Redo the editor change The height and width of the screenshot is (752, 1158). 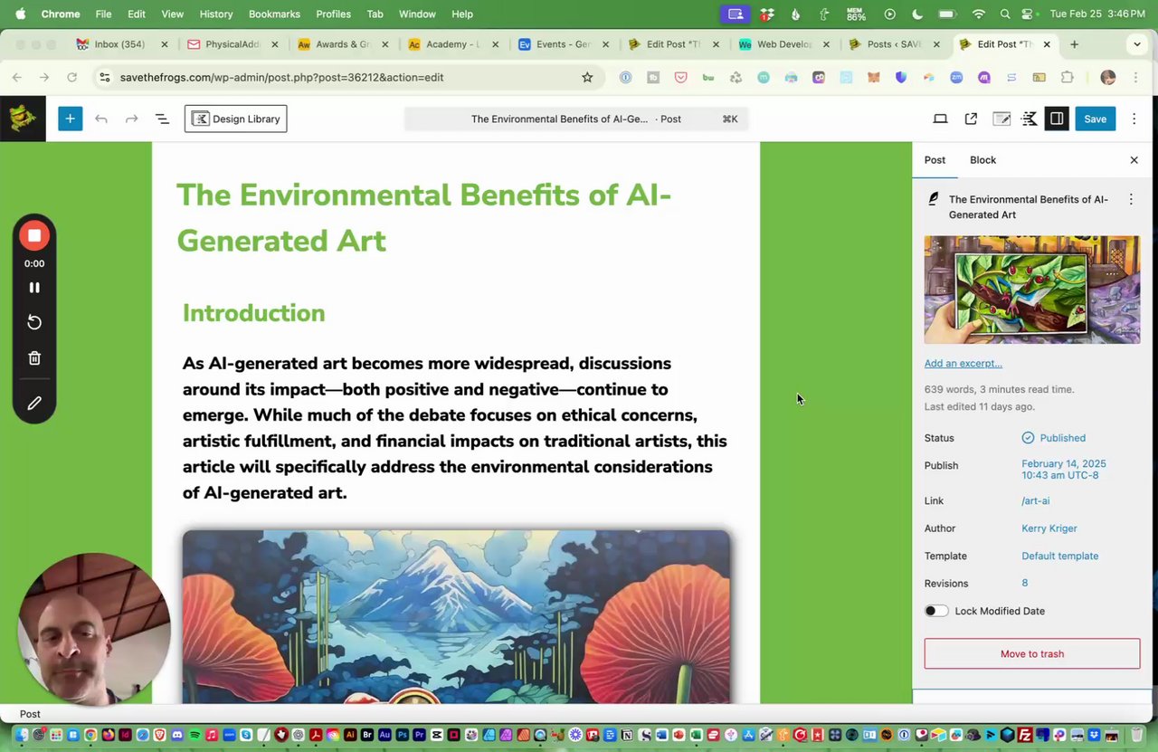pyautogui.click(x=131, y=119)
